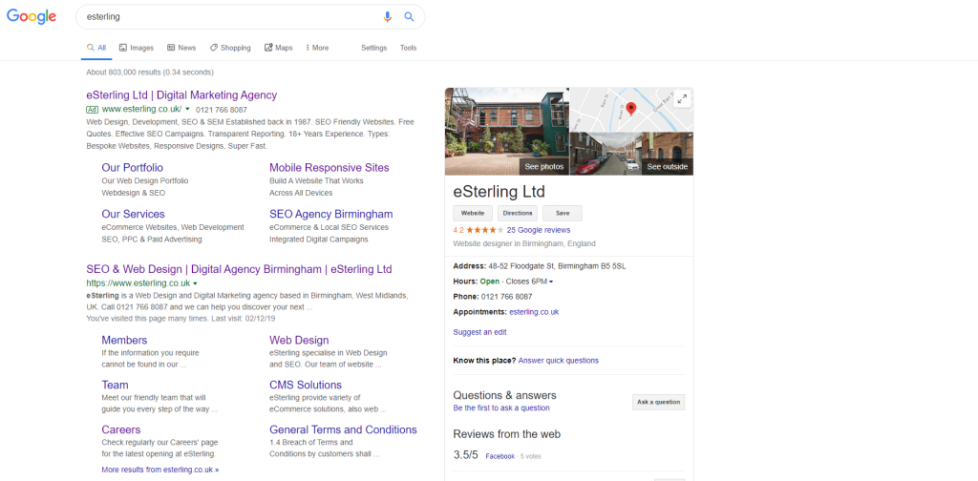Open the CMS Solutions sitelink

[306, 385]
